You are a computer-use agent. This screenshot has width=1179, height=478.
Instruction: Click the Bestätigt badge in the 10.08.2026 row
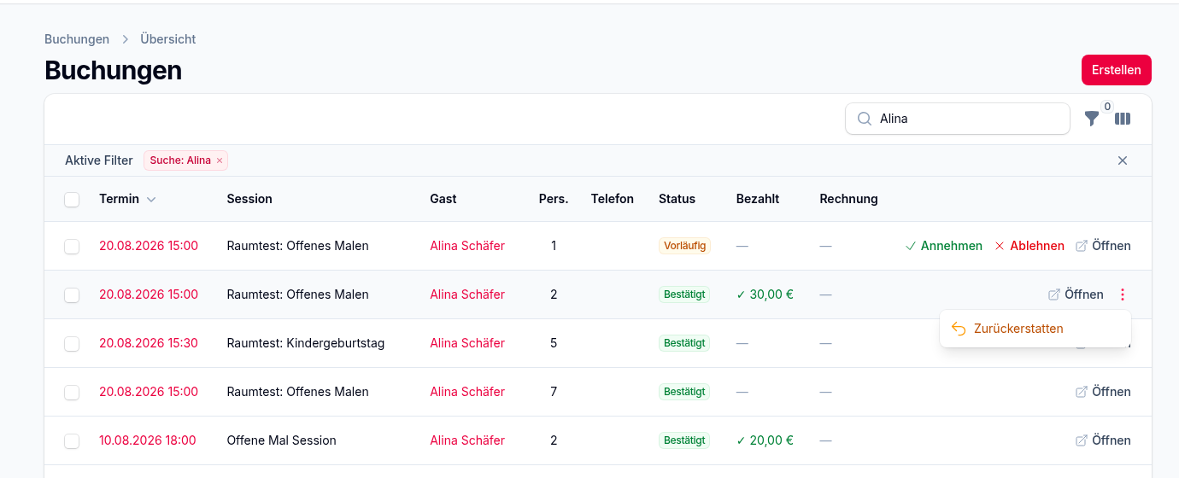pyautogui.click(x=684, y=440)
